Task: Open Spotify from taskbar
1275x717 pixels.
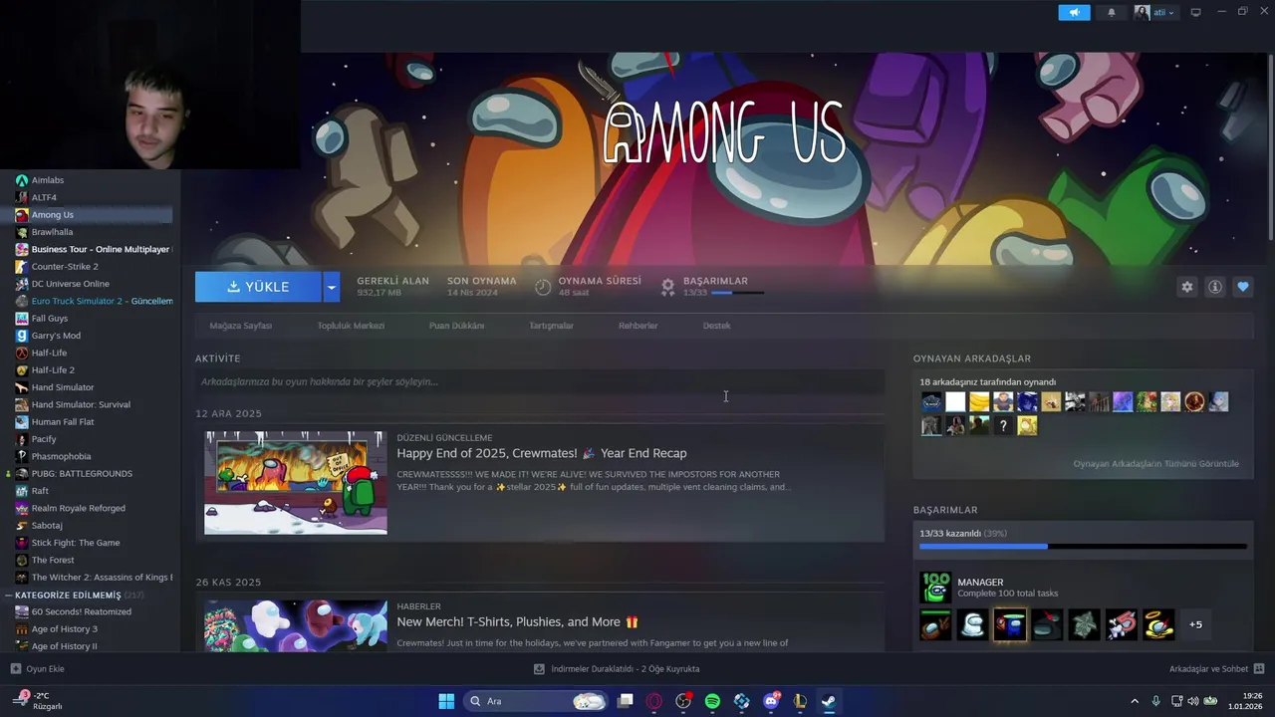Action: 712,701
